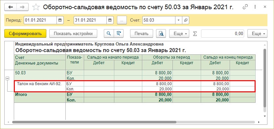The width and height of the screenshot is (274, 129).
Task: Generate report with Сформировать button
Action: pos(25,34)
